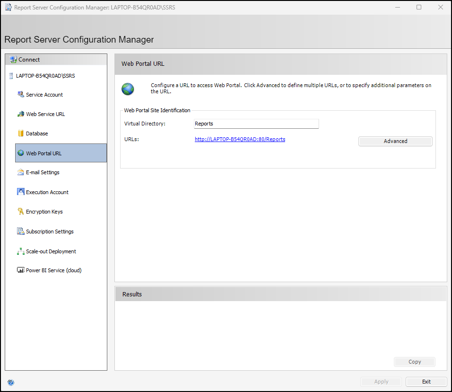Click the E-mail Settings envelope icon
This screenshot has height=392, width=452.
pos(20,172)
